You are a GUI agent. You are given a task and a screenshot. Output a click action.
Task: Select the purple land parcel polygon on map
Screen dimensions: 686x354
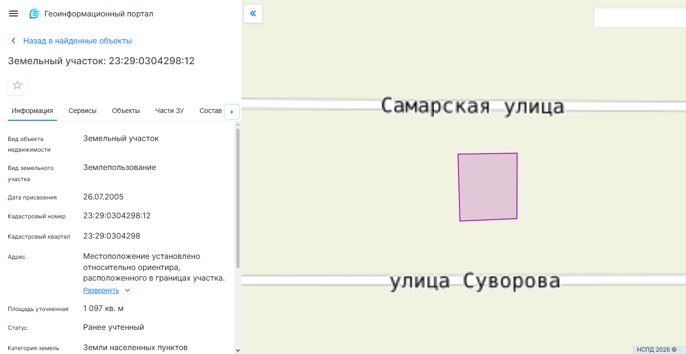pyautogui.click(x=487, y=187)
